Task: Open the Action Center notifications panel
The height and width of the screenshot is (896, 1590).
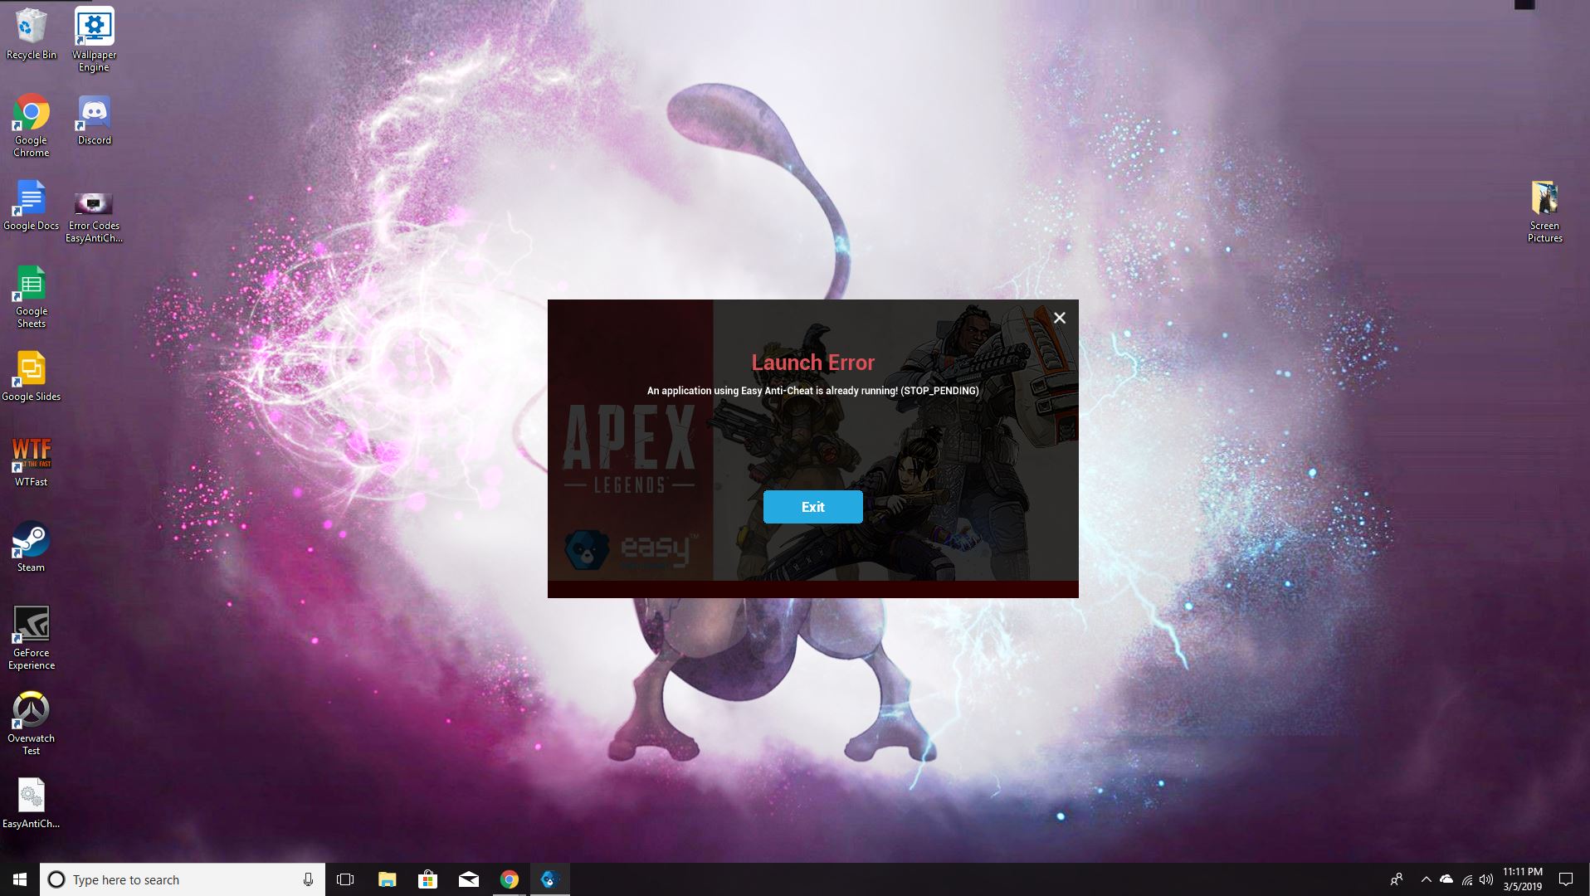Action: point(1566,879)
